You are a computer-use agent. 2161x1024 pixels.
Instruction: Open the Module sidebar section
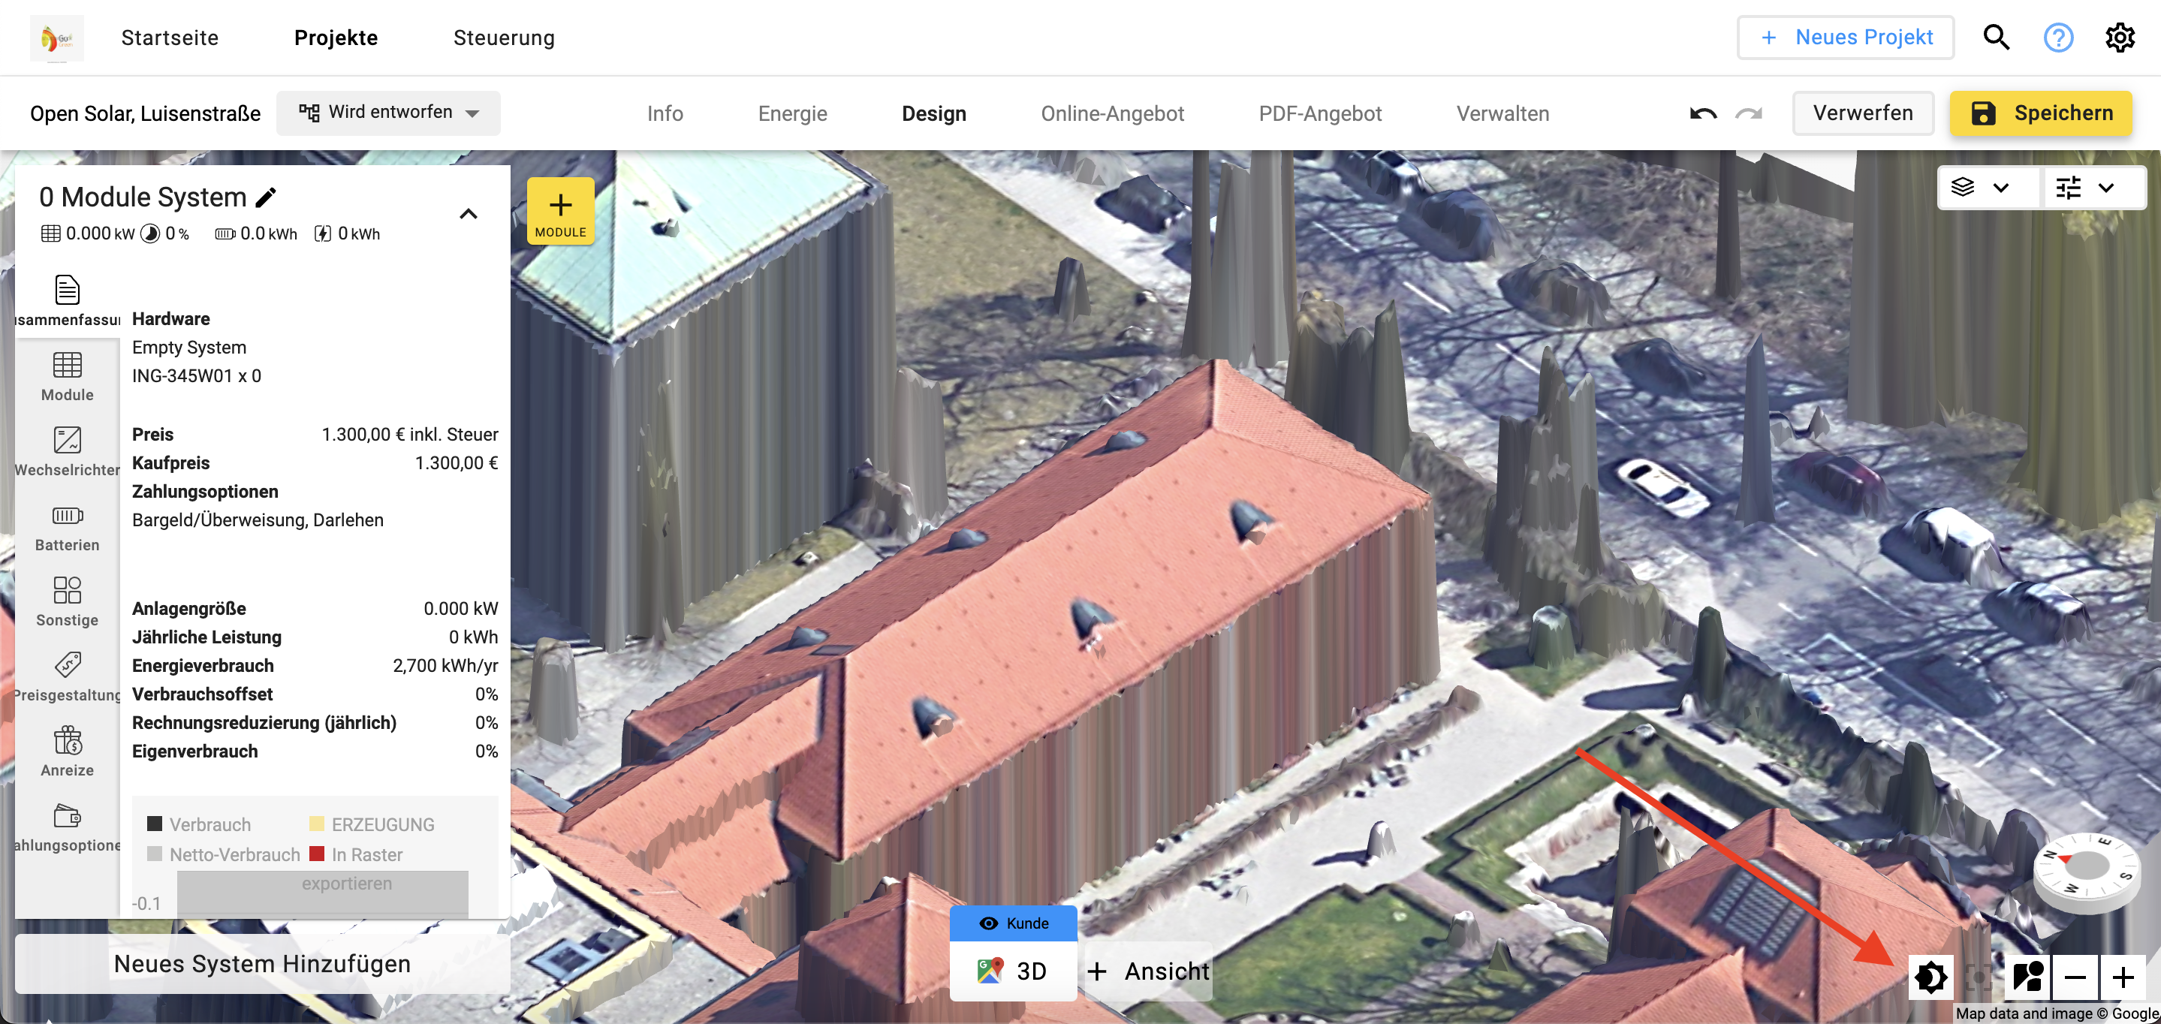pos(67,377)
